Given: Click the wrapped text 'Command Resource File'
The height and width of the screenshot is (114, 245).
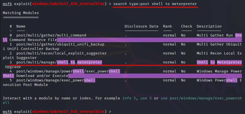Looking at the screenshot, I should (x=33, y=40).
